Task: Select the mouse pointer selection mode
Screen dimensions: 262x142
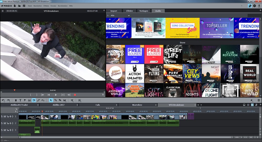Action: [51, 100]
